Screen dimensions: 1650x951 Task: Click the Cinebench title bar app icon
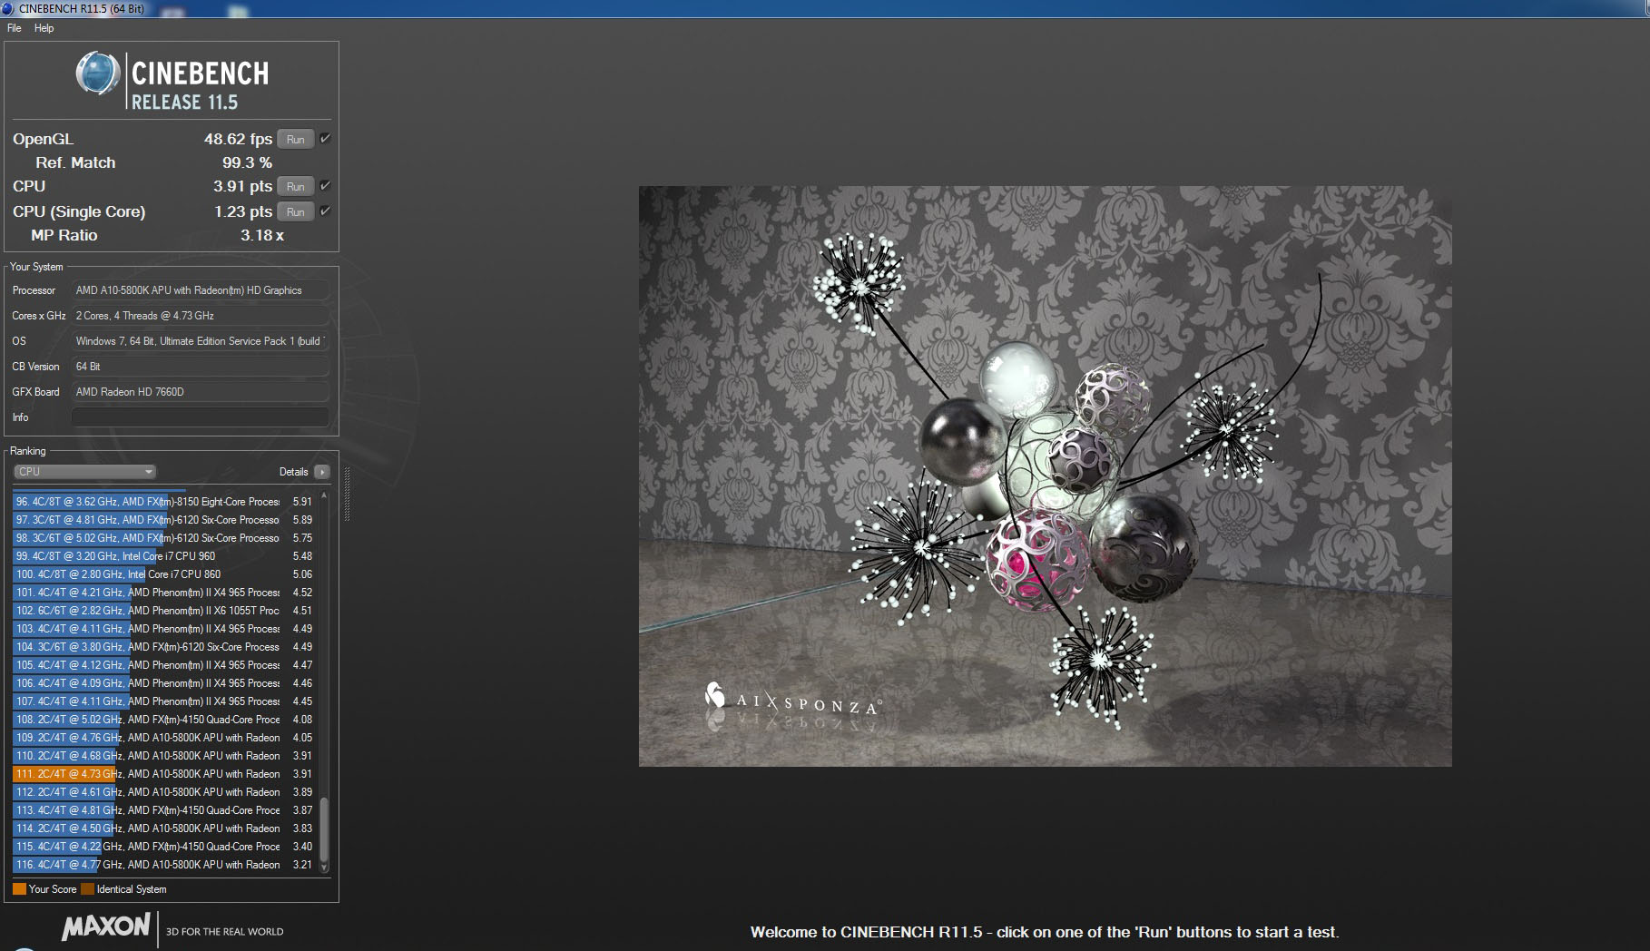tap(7, 8)
